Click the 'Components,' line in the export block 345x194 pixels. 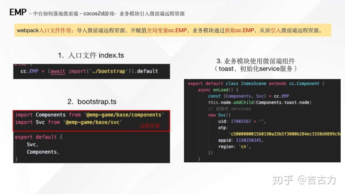(43, 152)
